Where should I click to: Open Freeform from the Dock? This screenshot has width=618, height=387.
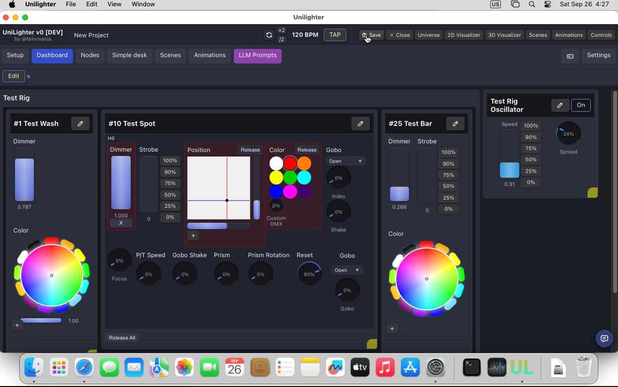[x=335, y=367]
